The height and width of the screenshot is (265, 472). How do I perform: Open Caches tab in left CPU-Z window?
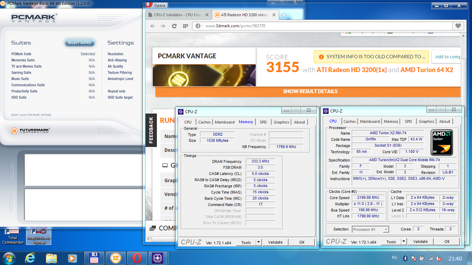pos(204,122)
